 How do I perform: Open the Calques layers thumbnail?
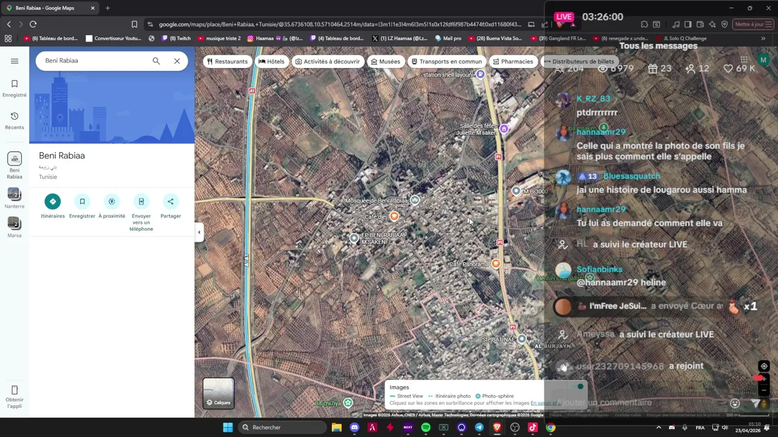(x=218, y=393)
